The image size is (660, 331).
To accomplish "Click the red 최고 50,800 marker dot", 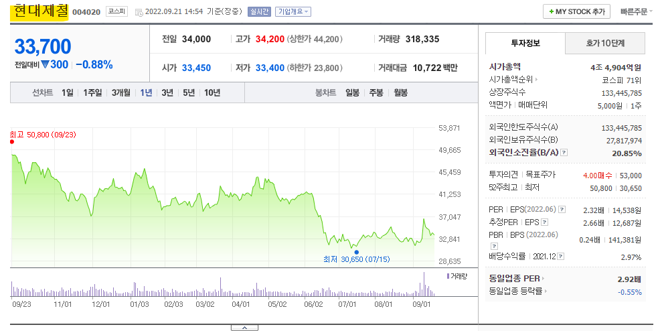I will click(12, 141).
